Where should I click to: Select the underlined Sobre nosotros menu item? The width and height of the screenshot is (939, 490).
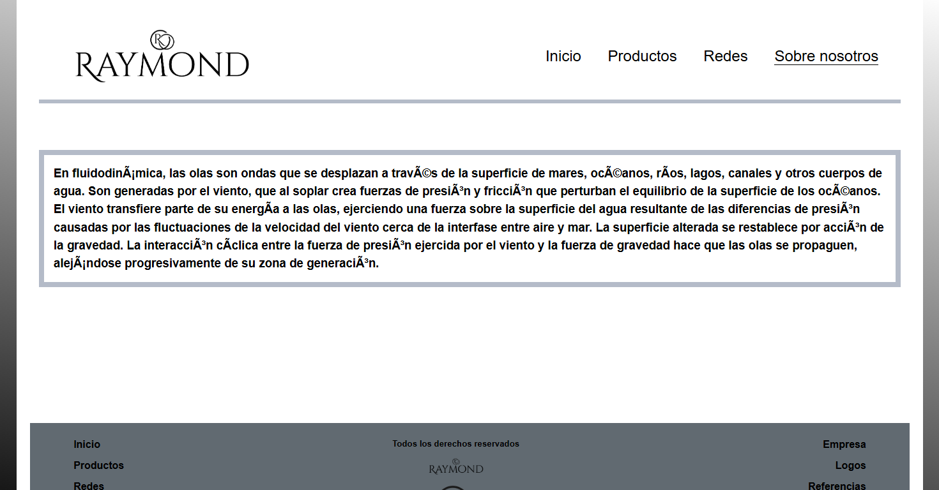coord(826,56)
